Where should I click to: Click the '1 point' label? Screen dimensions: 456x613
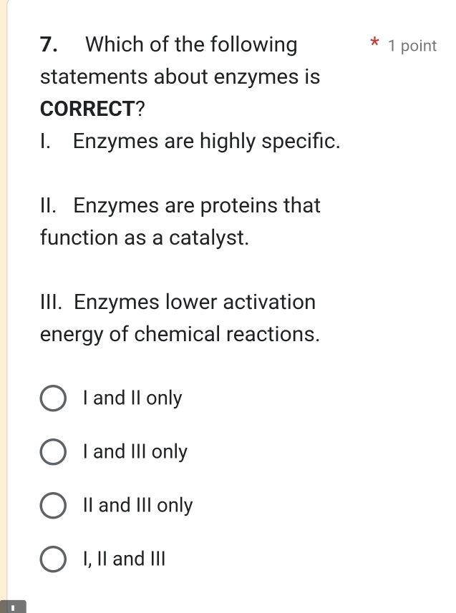coord(412,46)
